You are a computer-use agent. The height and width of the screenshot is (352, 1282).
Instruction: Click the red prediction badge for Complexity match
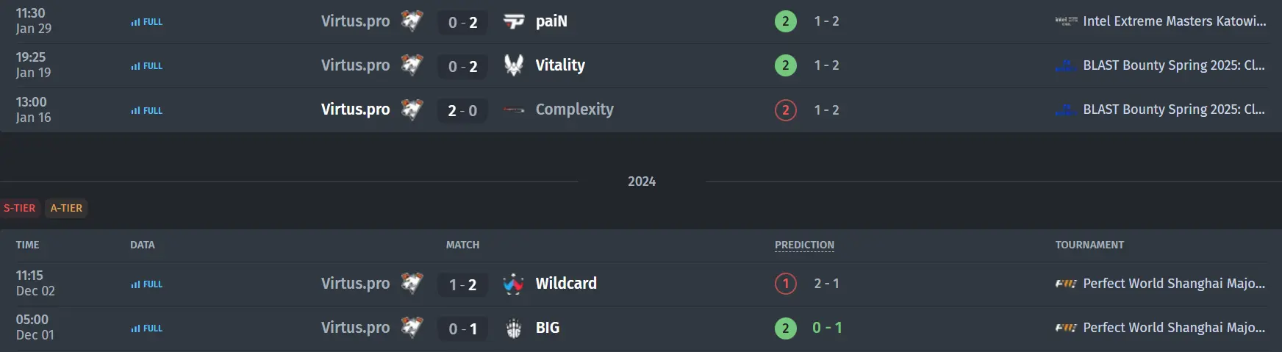(x=785, y=110)
